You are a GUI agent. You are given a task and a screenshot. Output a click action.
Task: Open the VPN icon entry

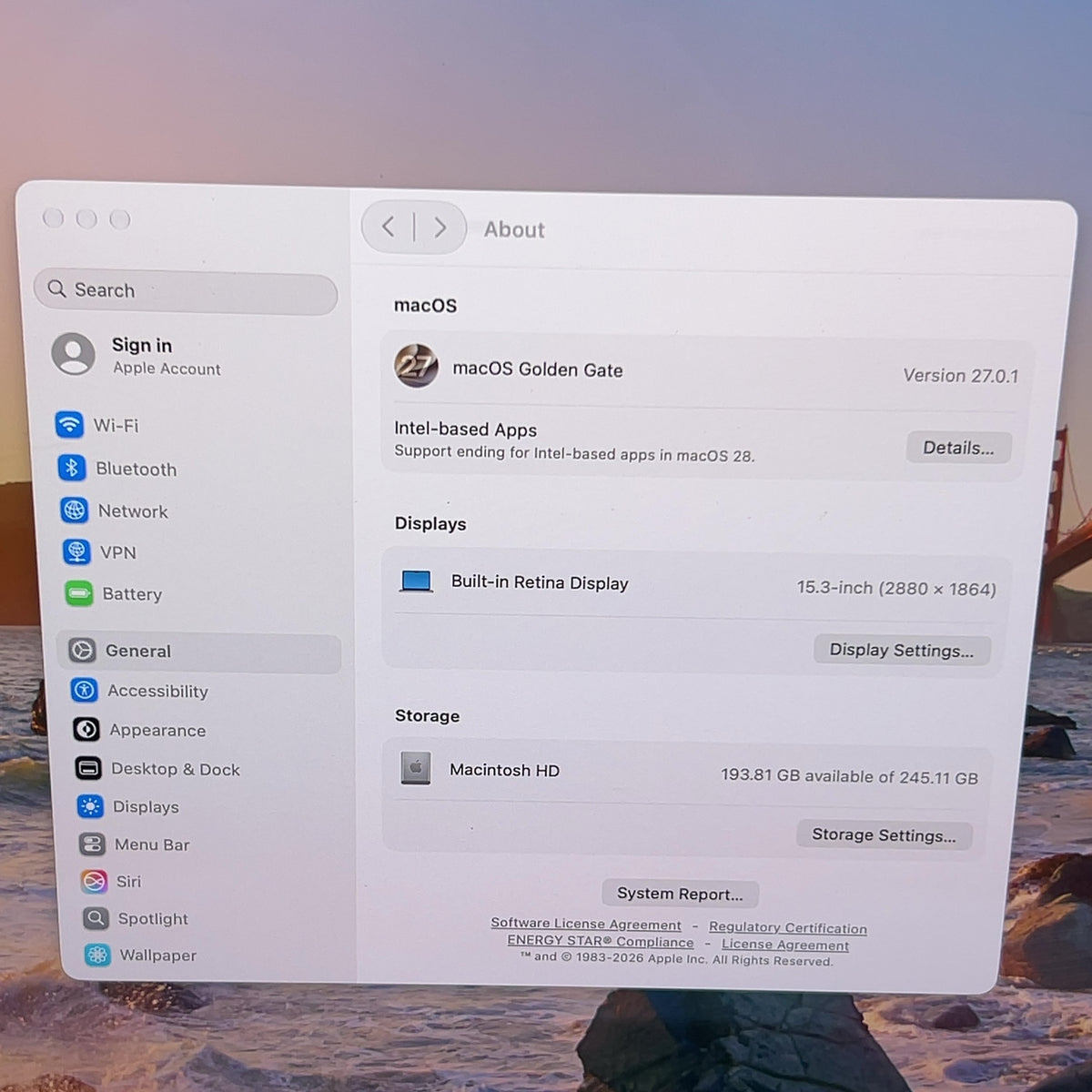76,551
